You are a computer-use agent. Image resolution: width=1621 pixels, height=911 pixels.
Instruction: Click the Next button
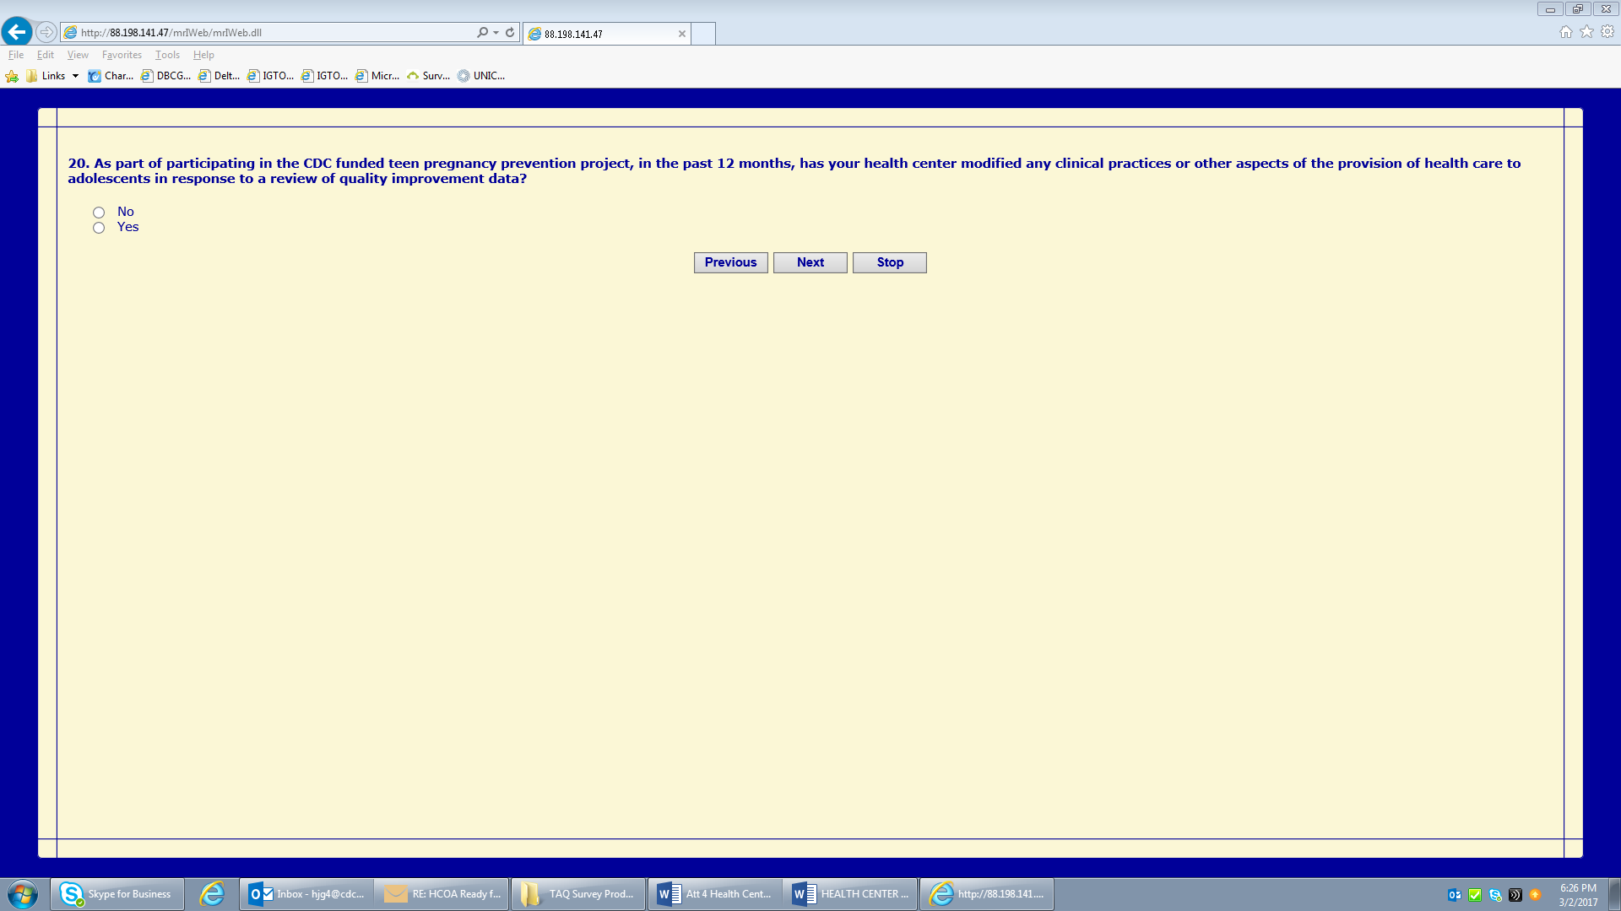810,262
